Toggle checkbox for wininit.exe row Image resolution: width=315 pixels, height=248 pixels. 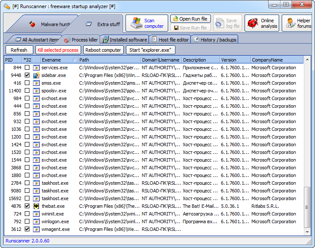pos(27,213)
